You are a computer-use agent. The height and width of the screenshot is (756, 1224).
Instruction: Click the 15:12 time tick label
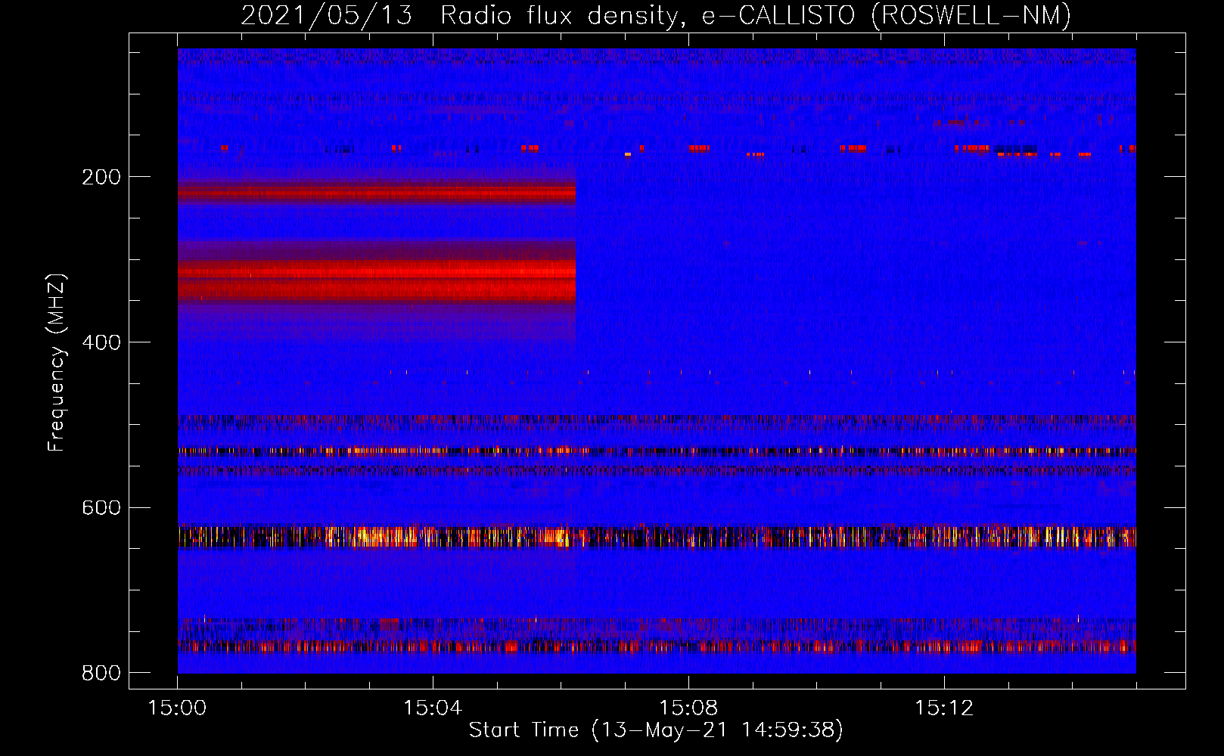click(943, 708)
